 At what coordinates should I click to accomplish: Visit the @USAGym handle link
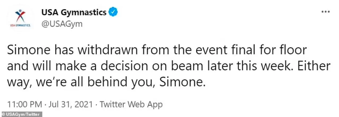(x=62, y=24)
